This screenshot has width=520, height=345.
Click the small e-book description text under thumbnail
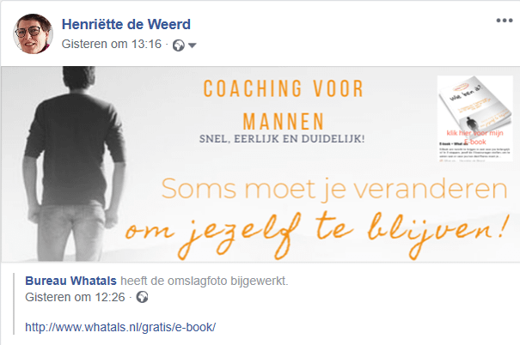[474, 152]
